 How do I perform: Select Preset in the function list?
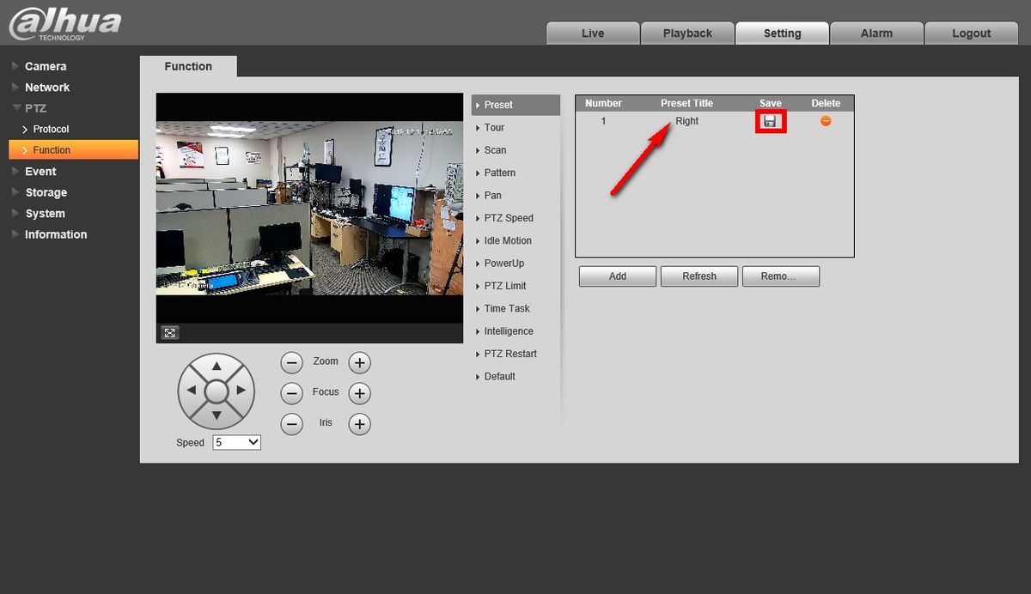point(515,105)
